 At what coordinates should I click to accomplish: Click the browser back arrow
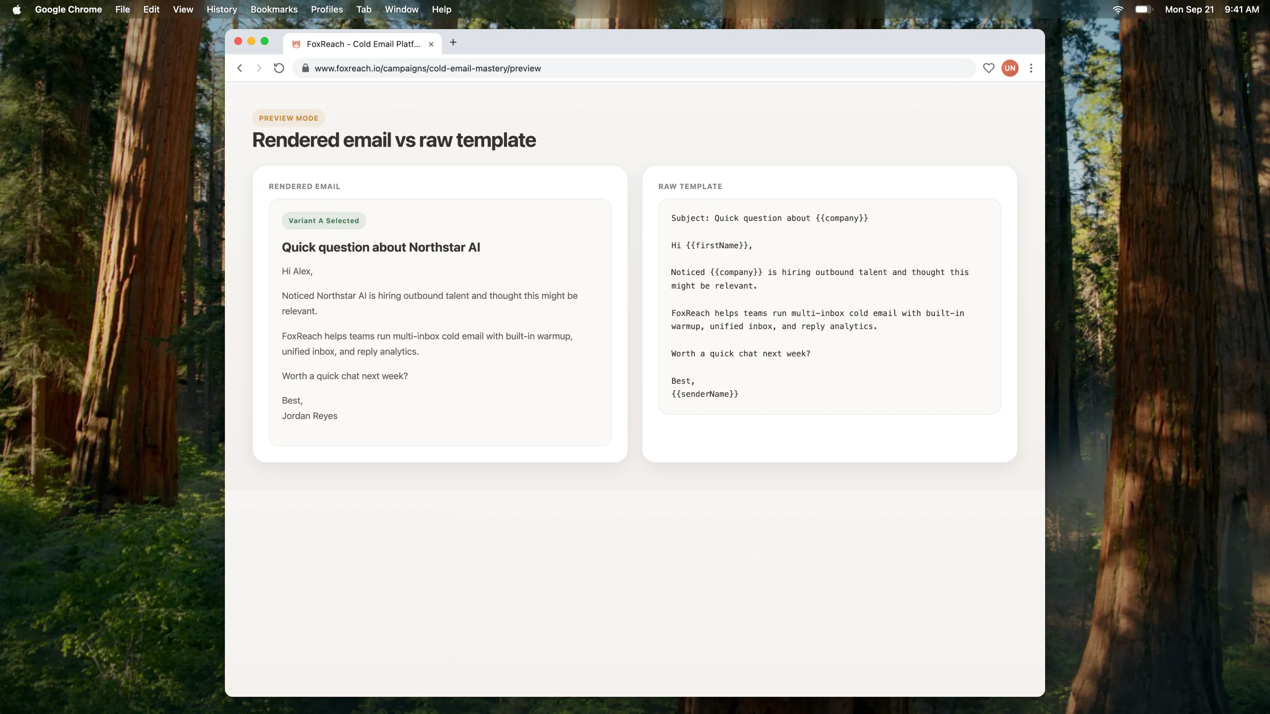coord(239,68)
